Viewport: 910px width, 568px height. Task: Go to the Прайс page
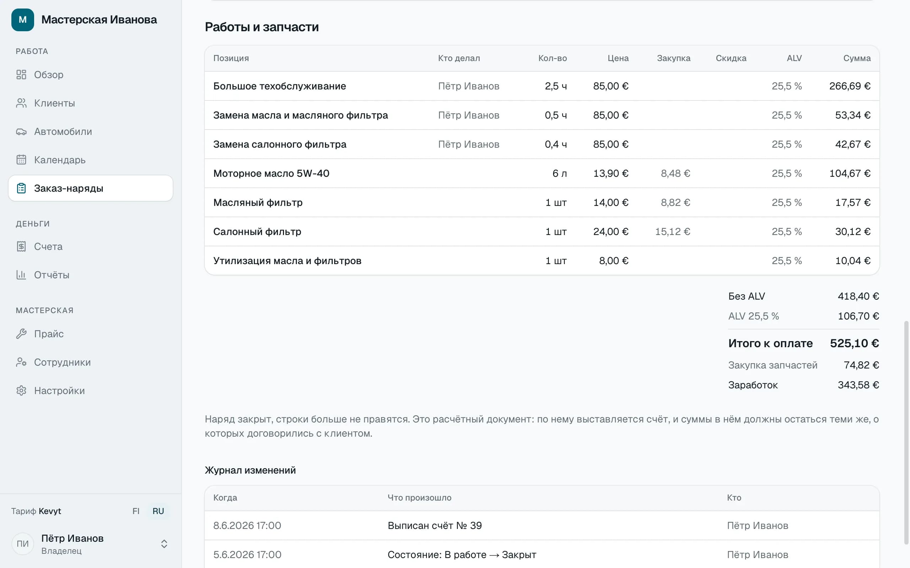click(91, 334)
